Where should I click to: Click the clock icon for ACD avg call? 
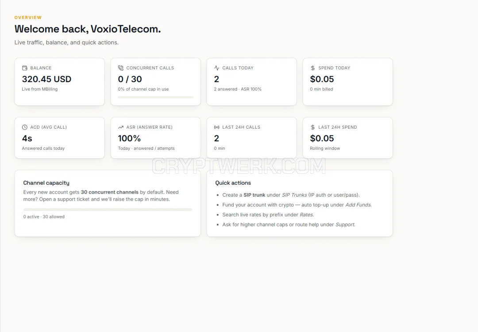[25, 127]
